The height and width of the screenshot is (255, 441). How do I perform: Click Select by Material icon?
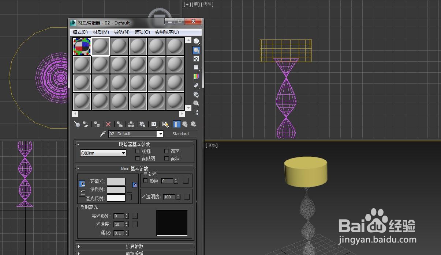pyautogui.click(x=196, y=103)
